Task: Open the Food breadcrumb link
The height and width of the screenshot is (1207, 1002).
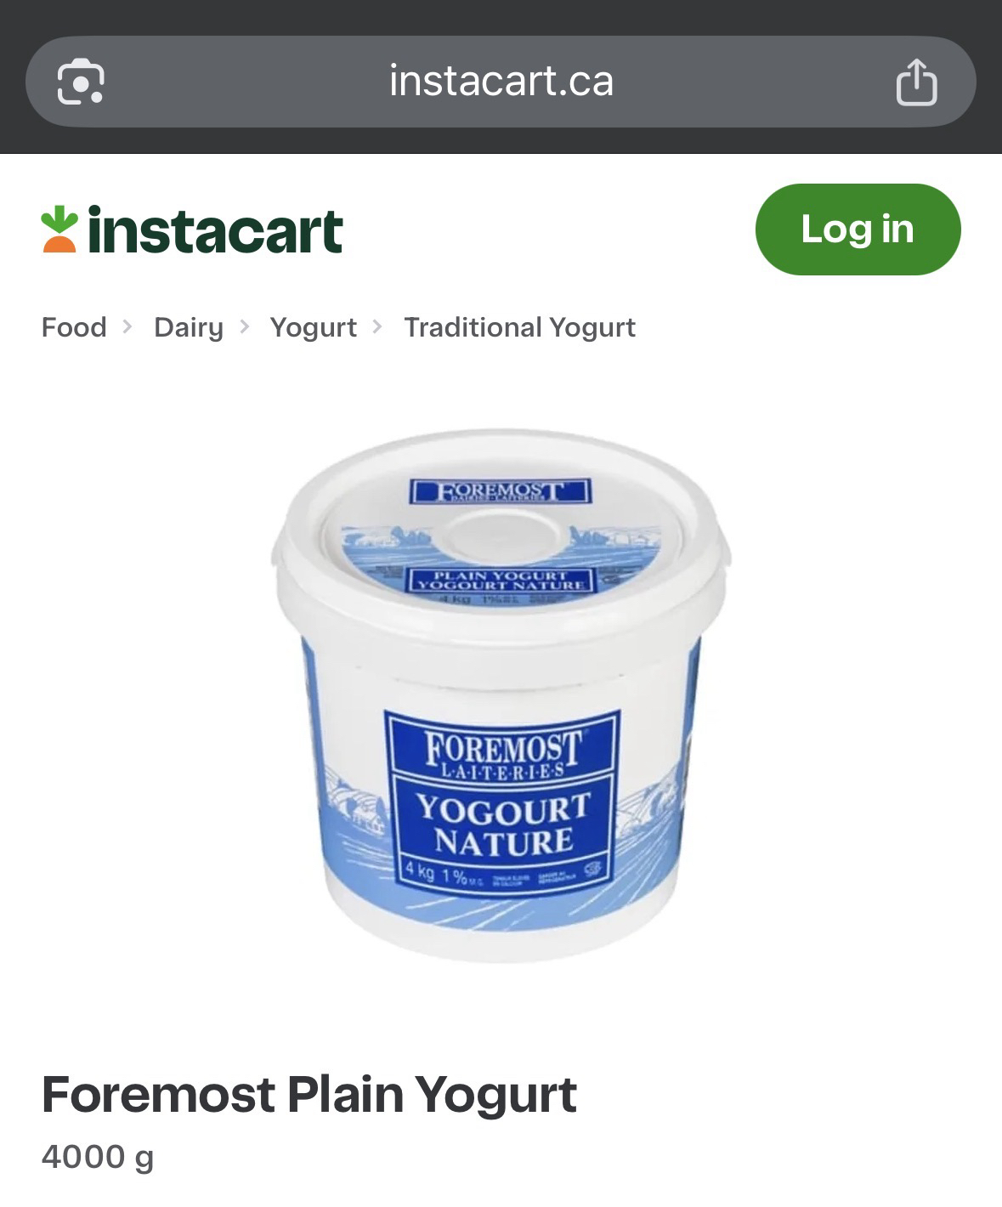Action: [74, 327]
